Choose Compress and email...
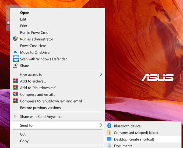The image size is (183, 148). pos(57,94)
